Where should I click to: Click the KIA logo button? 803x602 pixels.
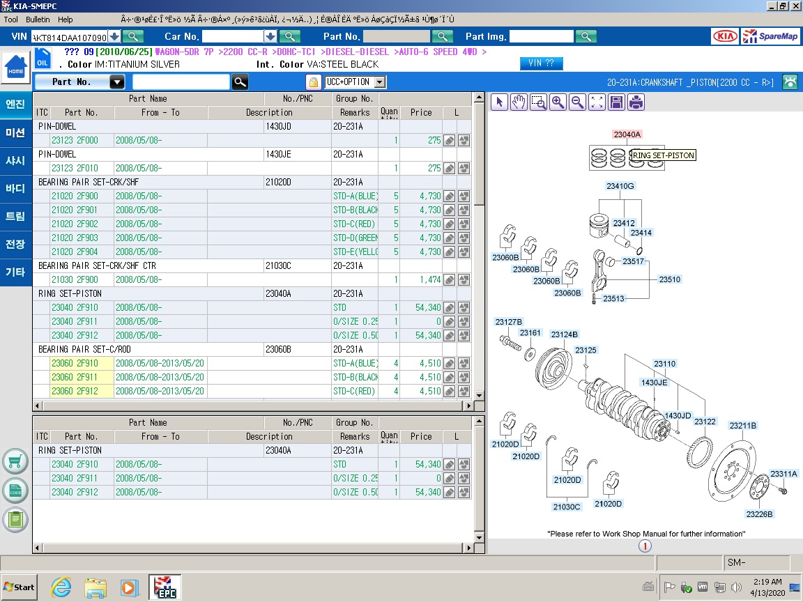[x=725, y=36]
